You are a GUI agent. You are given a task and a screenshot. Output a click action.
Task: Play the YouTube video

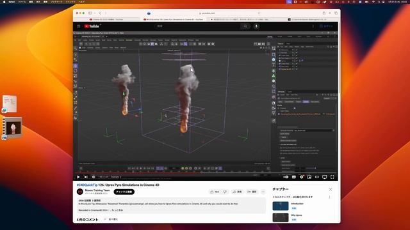pos(78,177)
